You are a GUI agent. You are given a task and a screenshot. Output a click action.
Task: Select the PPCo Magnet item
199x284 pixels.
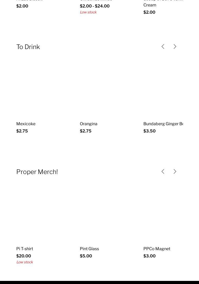pos(157,249)
